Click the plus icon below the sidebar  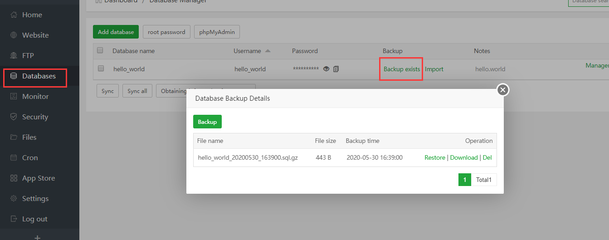(x=38, y=237)
